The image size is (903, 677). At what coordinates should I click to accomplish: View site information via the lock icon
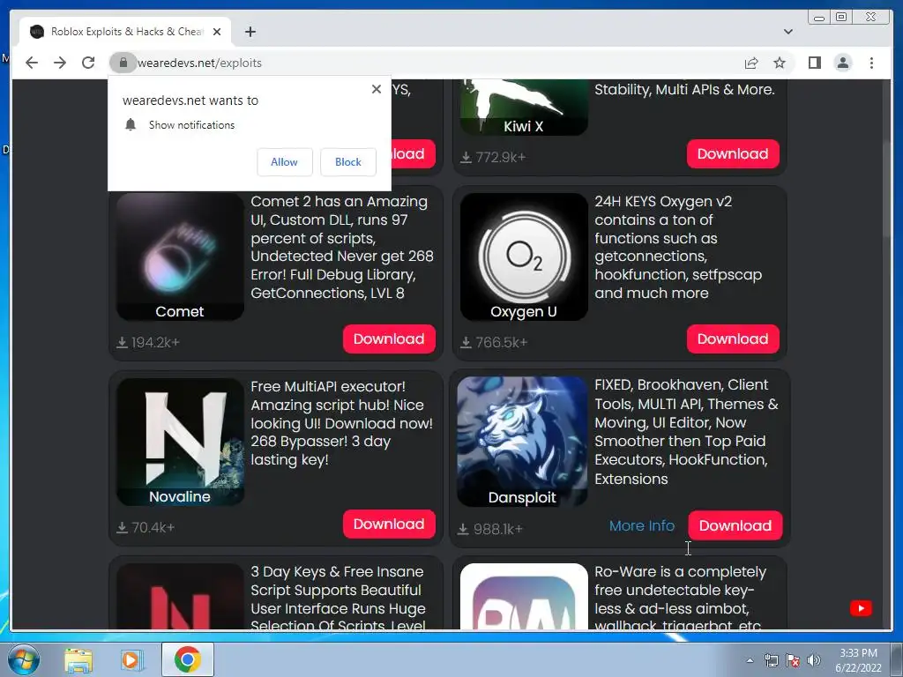(123, 63)
